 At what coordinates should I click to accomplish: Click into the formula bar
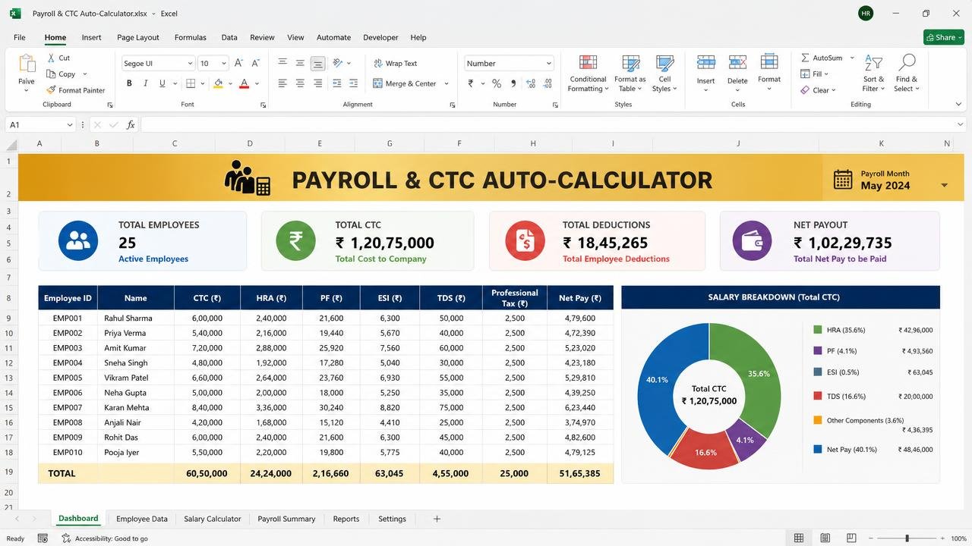(x=547, y=124)
